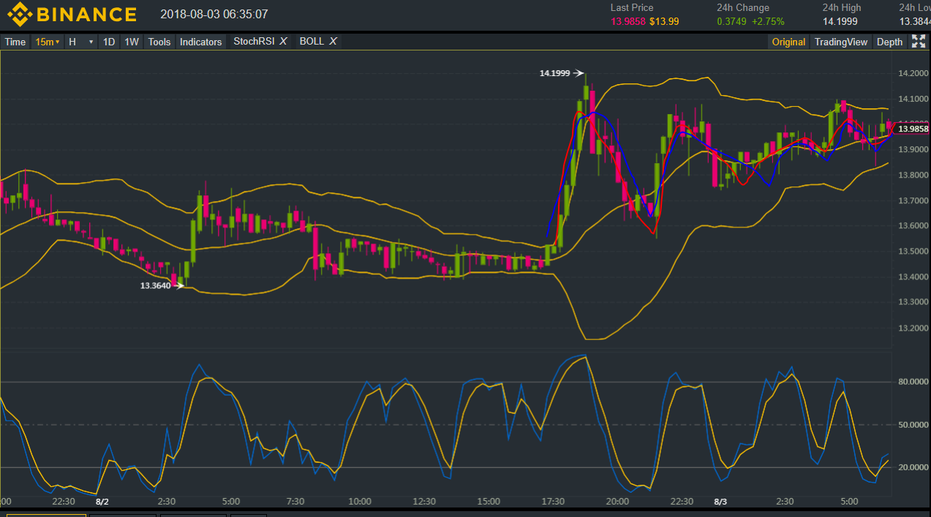Select the Time chart view
Screen dimensions: 931x517
[x=15, y=42]
